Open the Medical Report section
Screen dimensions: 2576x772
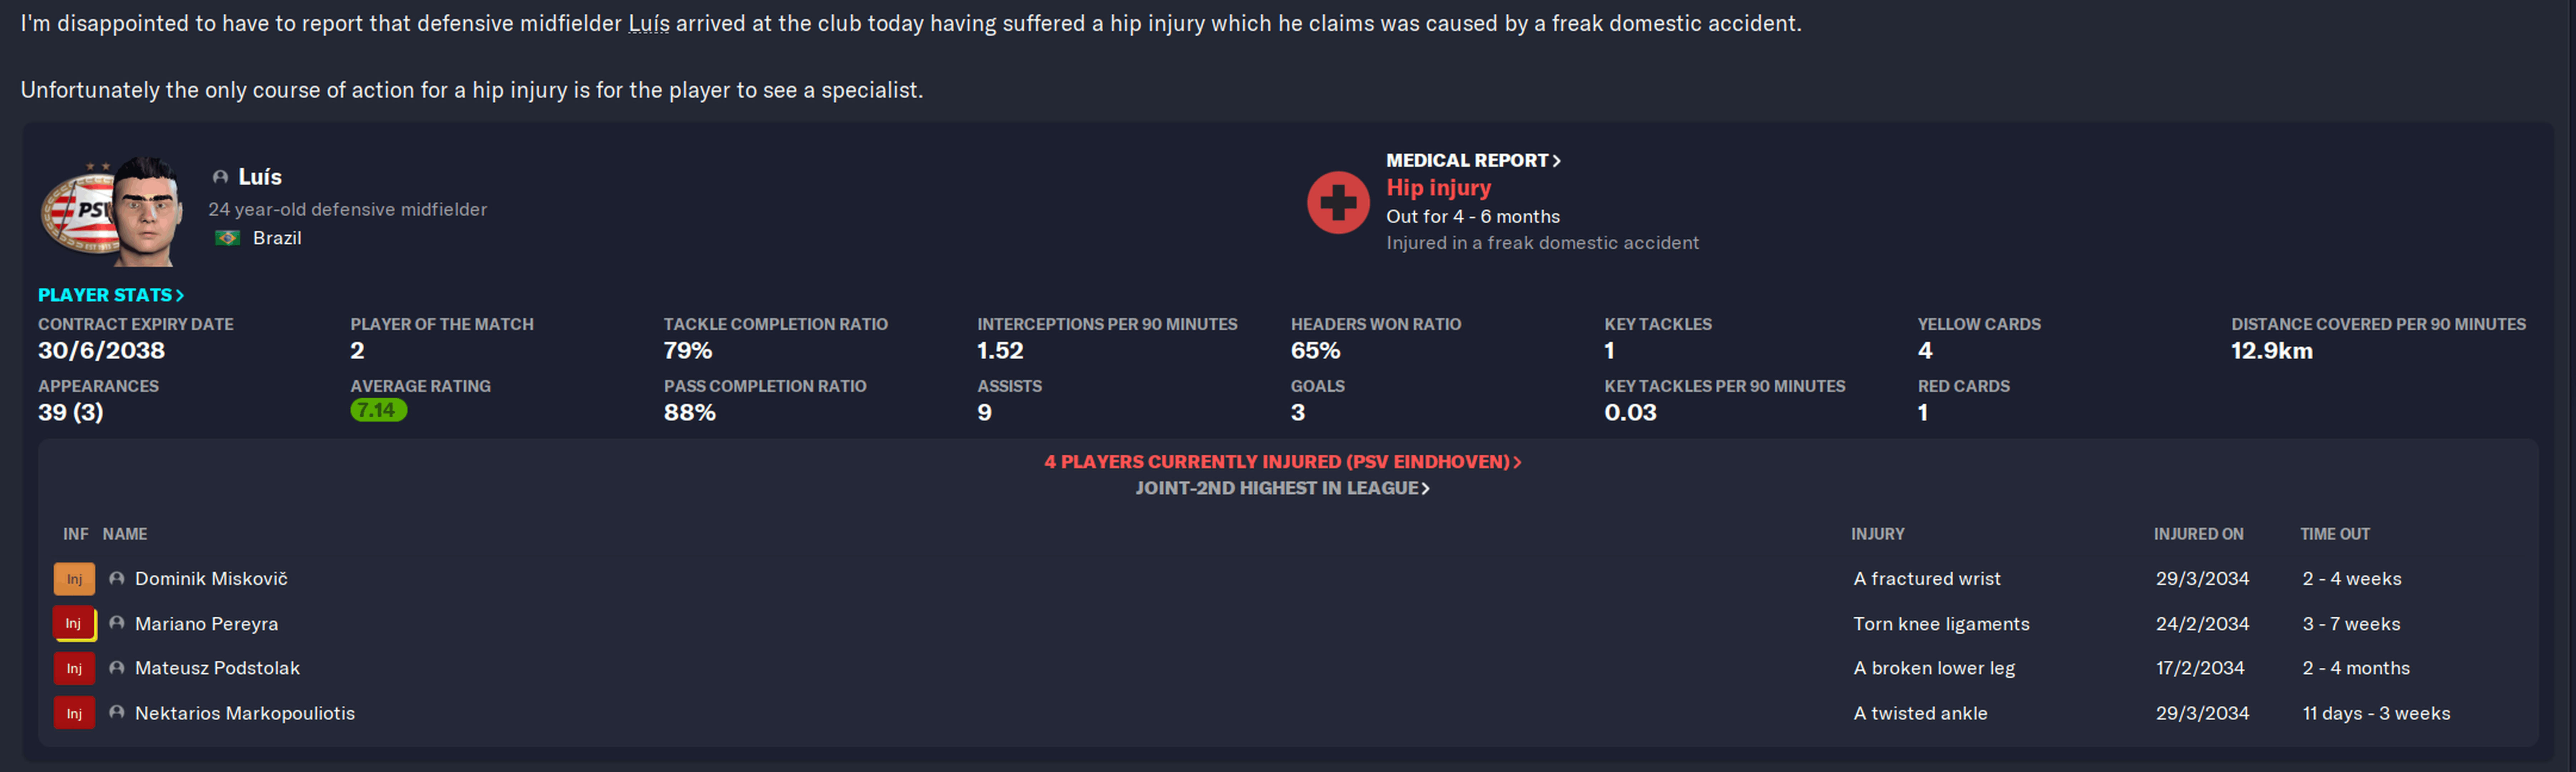(1472, 160)
